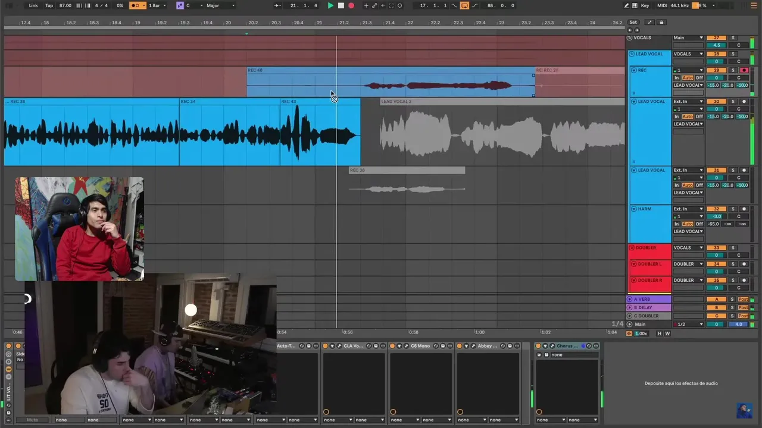Open the 1 Bar quantization dropdown

coord(157,5)
